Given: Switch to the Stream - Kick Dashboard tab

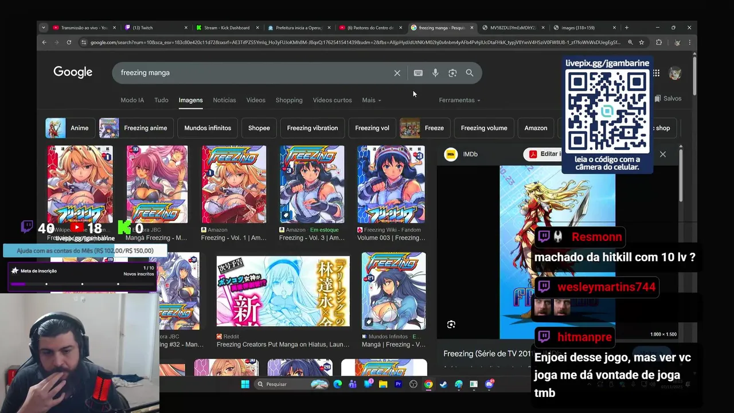Looking at the screenshot, I should tap(227, 28).
